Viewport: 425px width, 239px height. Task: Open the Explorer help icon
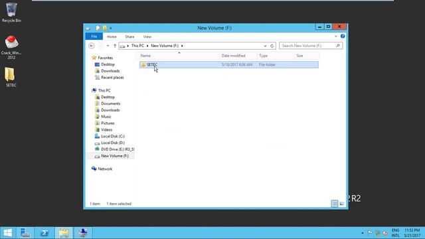pyautogui.click(x=343, y=36)
